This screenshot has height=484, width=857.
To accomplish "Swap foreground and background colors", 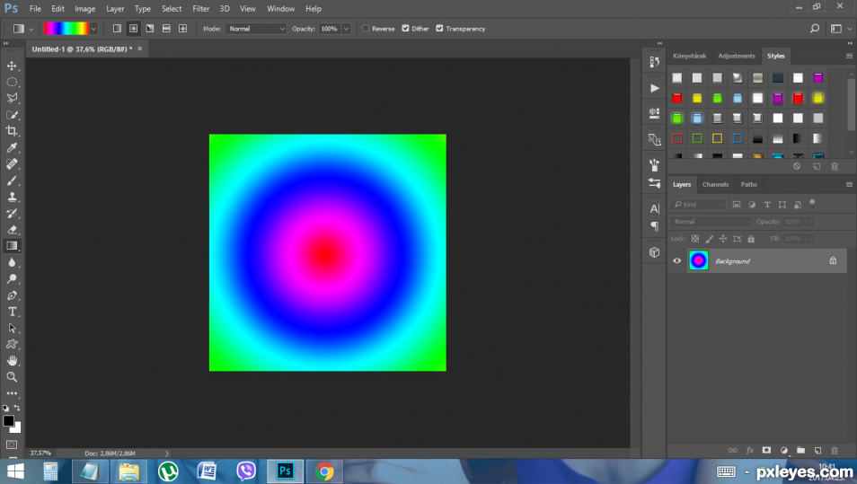I will (x=17, y=408).
